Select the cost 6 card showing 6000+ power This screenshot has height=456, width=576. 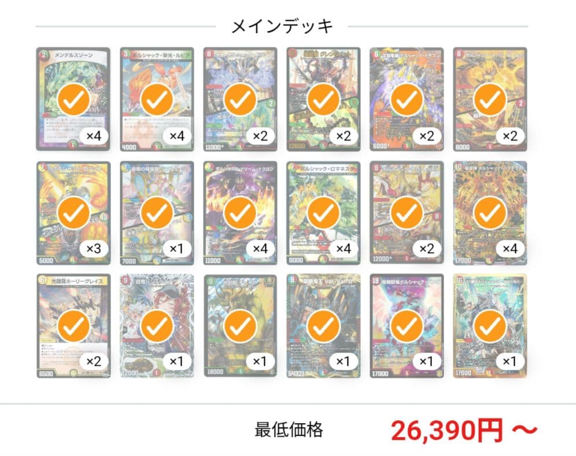pyautogui.click(x=407, y=99)
